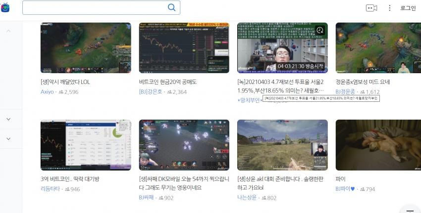
Task: Click viewer count 902
Action: [x=166, y=198]
